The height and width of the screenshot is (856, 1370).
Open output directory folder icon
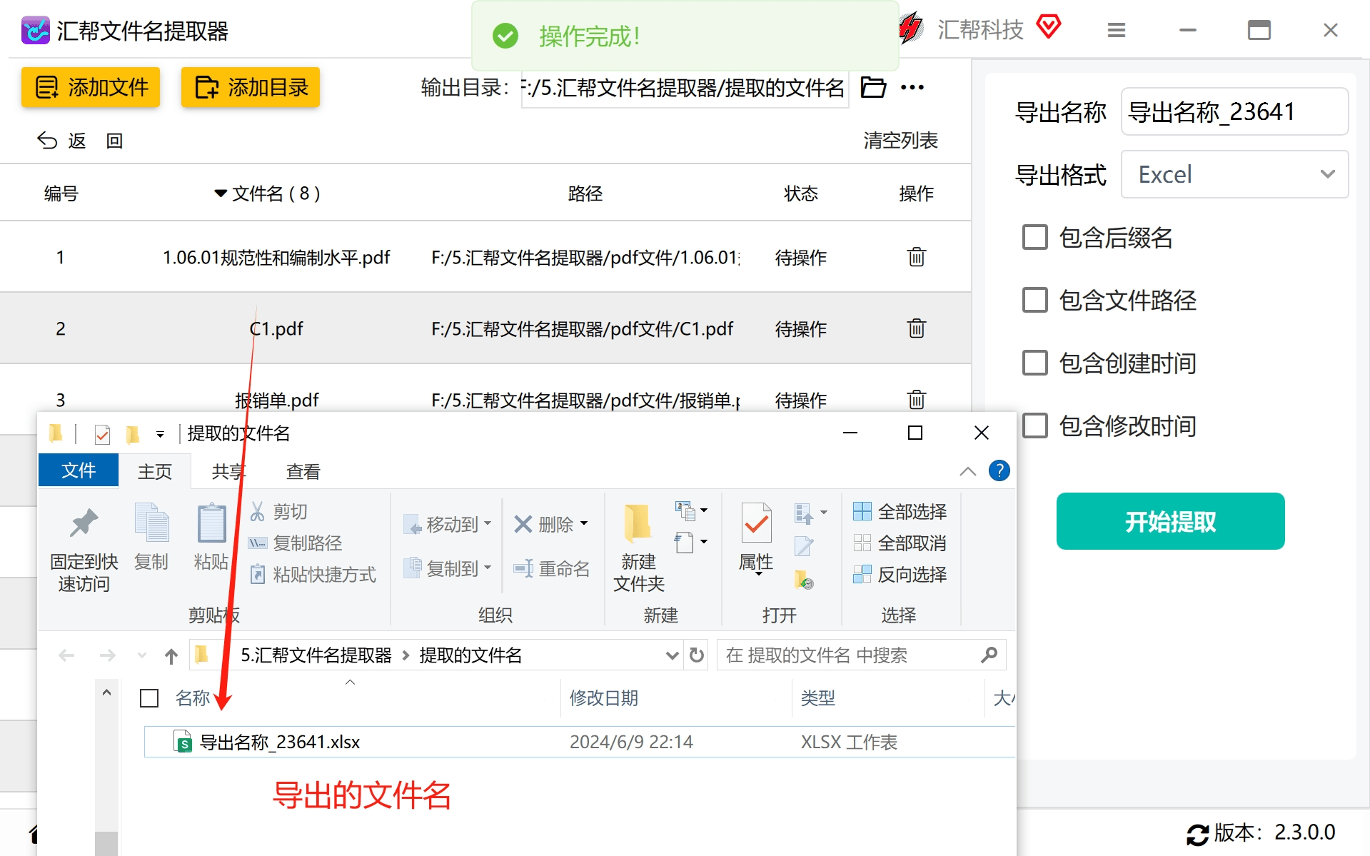click(x=873, y=87)
